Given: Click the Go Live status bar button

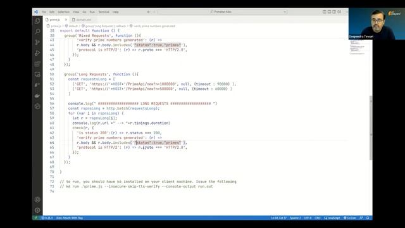Looking at the screenshot, I should pyautogui.click(x=350, y=218).
